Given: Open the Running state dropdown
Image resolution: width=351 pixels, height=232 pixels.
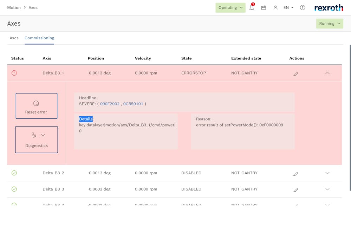Looking at the screenshot, I should click(x=329, y=24).
